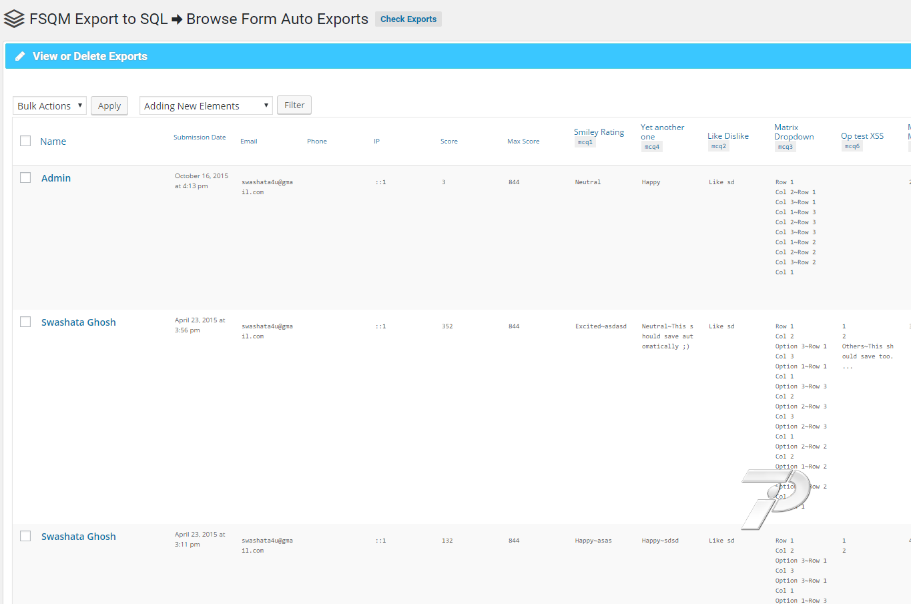Click the mcq1 tag under Smiley Rating

[585, 142]
